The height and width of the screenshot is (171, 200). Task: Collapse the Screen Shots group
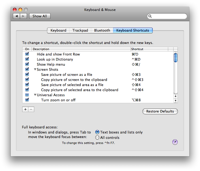pos(35,70)
